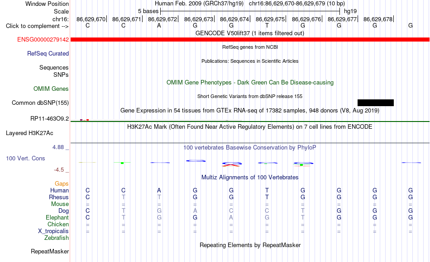Click the 'RefSeq genes from NCBI' title
The width and height of the screenshot is (430, 262).
(250, 47)
